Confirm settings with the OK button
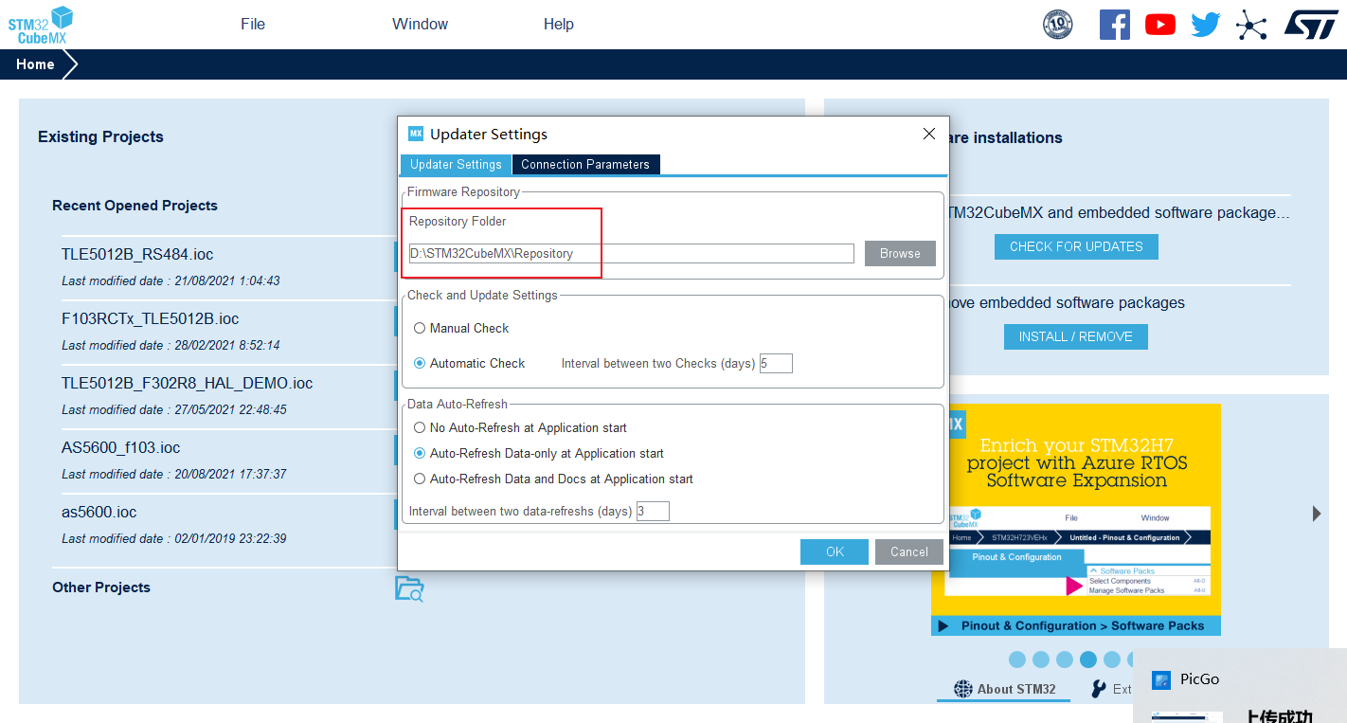The image size is (1347, 723). 835,552
